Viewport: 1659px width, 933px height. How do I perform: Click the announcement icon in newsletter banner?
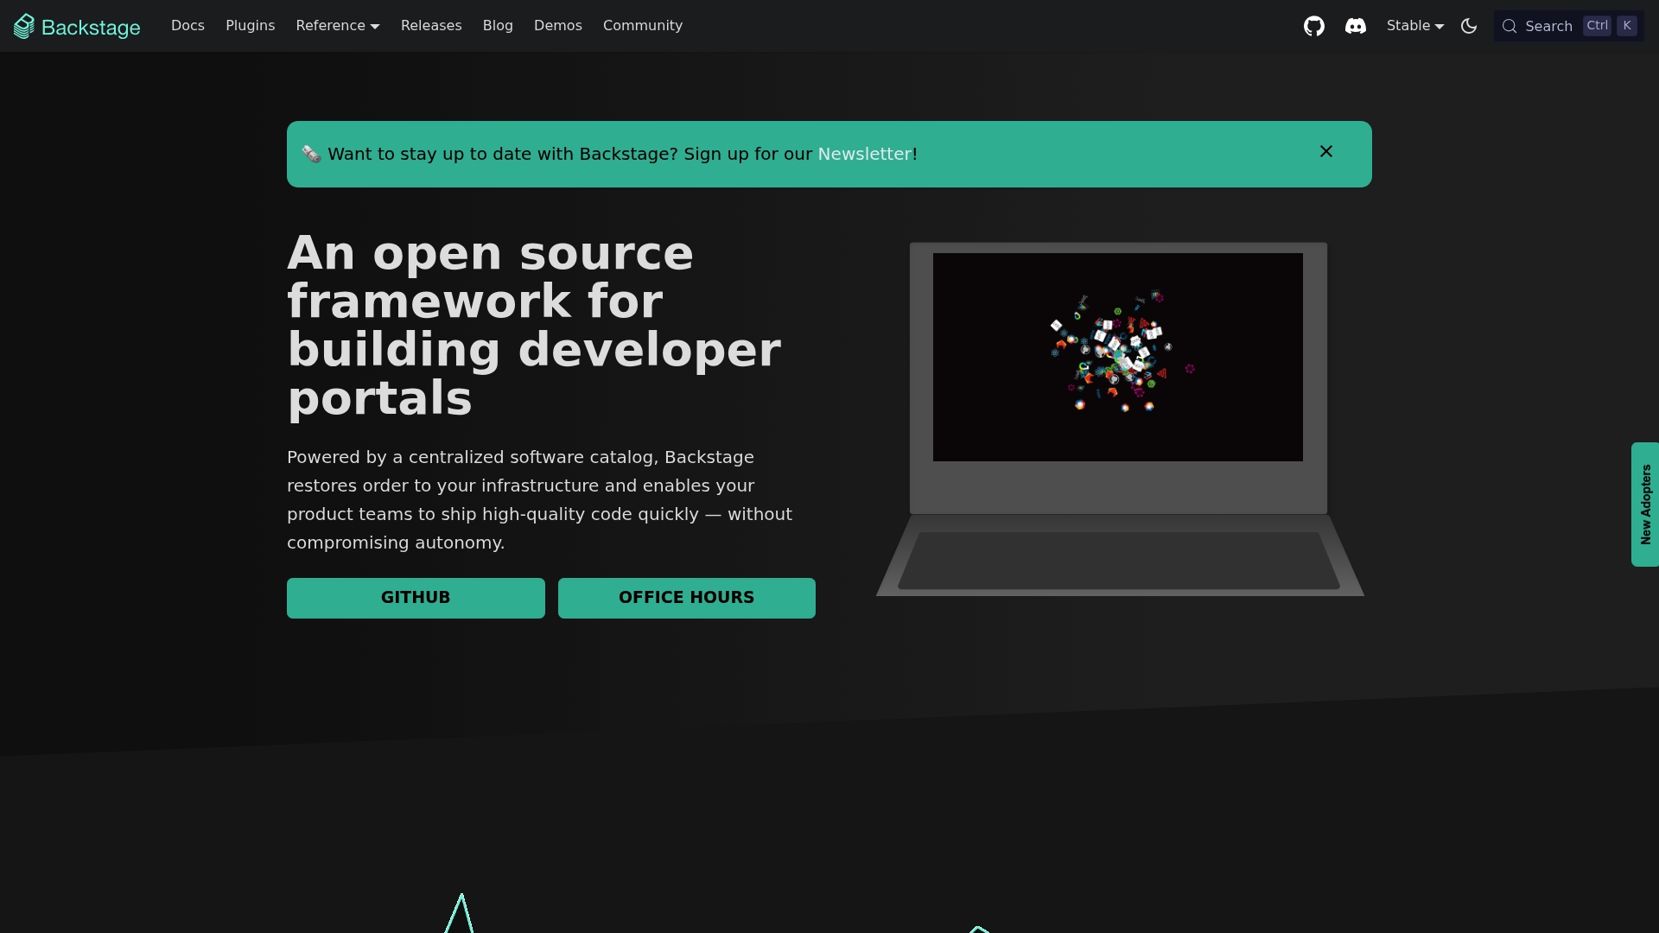(x=311, y=154)
